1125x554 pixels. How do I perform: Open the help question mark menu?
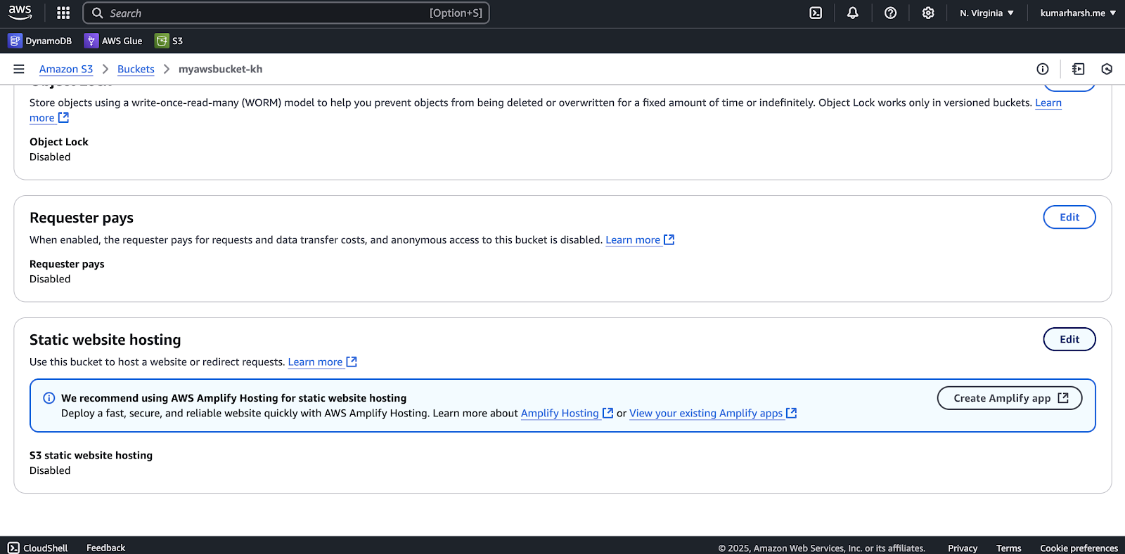pos(890,13)
